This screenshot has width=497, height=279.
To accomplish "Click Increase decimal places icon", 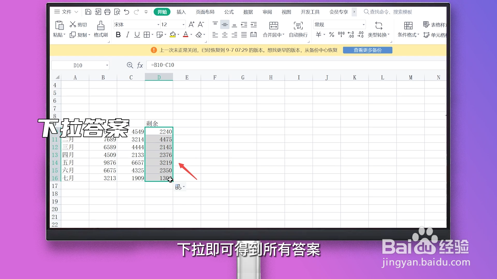I will point(351,35).
